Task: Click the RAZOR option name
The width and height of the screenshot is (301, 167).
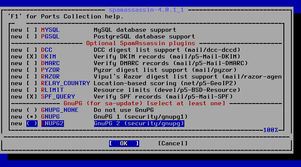Action: pos(50,77)
